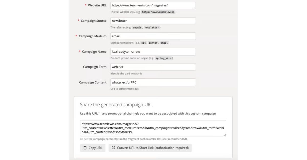
Task: Click the link icon on Convert URL button
Action: click(114, 148)
